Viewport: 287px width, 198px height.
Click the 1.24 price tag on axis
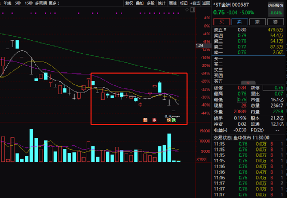click(x=200, y=45)
